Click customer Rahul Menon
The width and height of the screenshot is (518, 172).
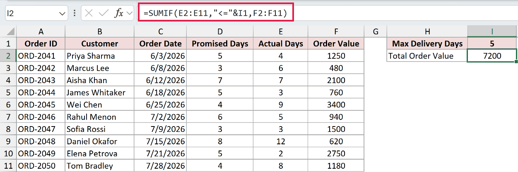coord(99,117)
